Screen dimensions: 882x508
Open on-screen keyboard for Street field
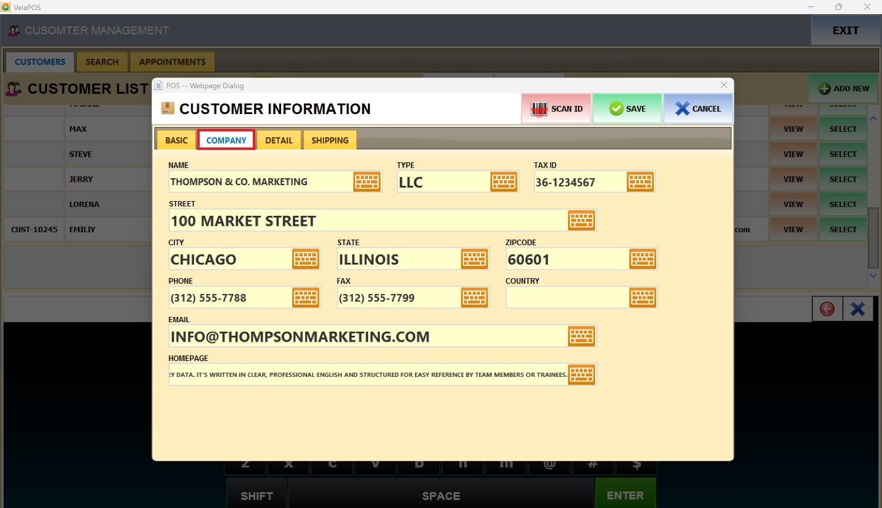coord(581,220)
